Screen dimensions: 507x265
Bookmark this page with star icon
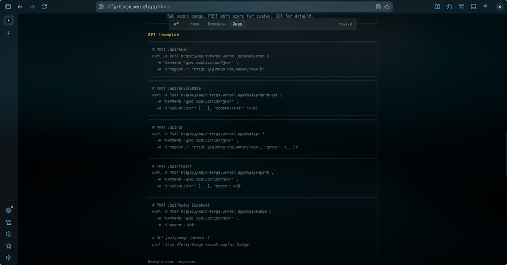[387, 7]
